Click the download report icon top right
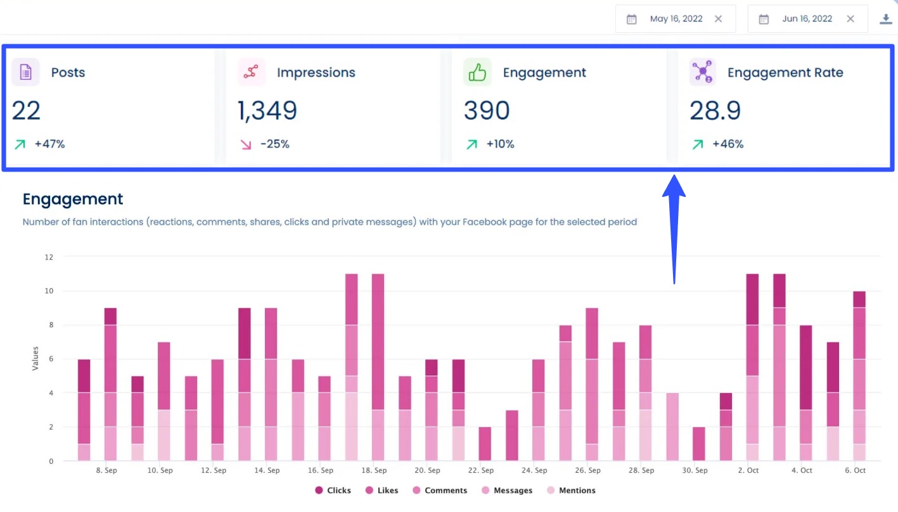Screen dimensions: 898x512 click(885, 18)
